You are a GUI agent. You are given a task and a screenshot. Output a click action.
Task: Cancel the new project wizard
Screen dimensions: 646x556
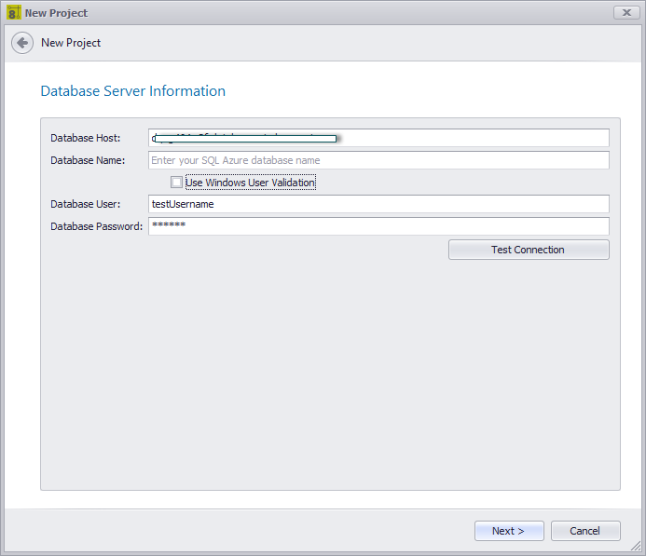584,531
